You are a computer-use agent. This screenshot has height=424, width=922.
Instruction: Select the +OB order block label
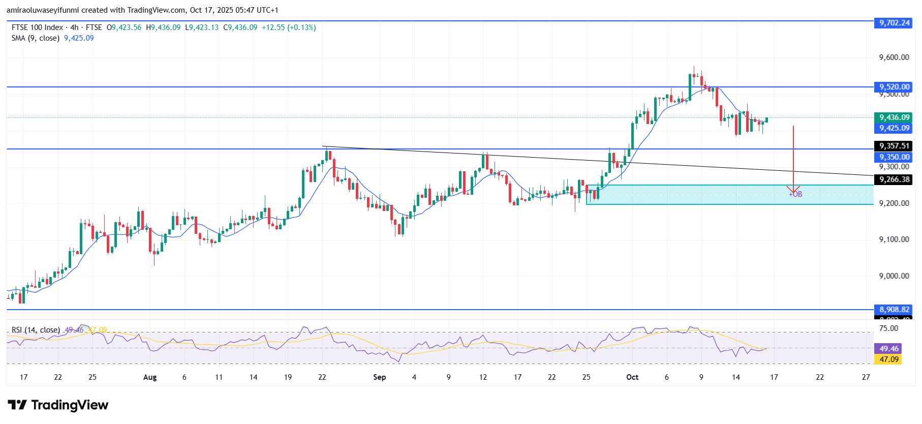click(796, 194)
